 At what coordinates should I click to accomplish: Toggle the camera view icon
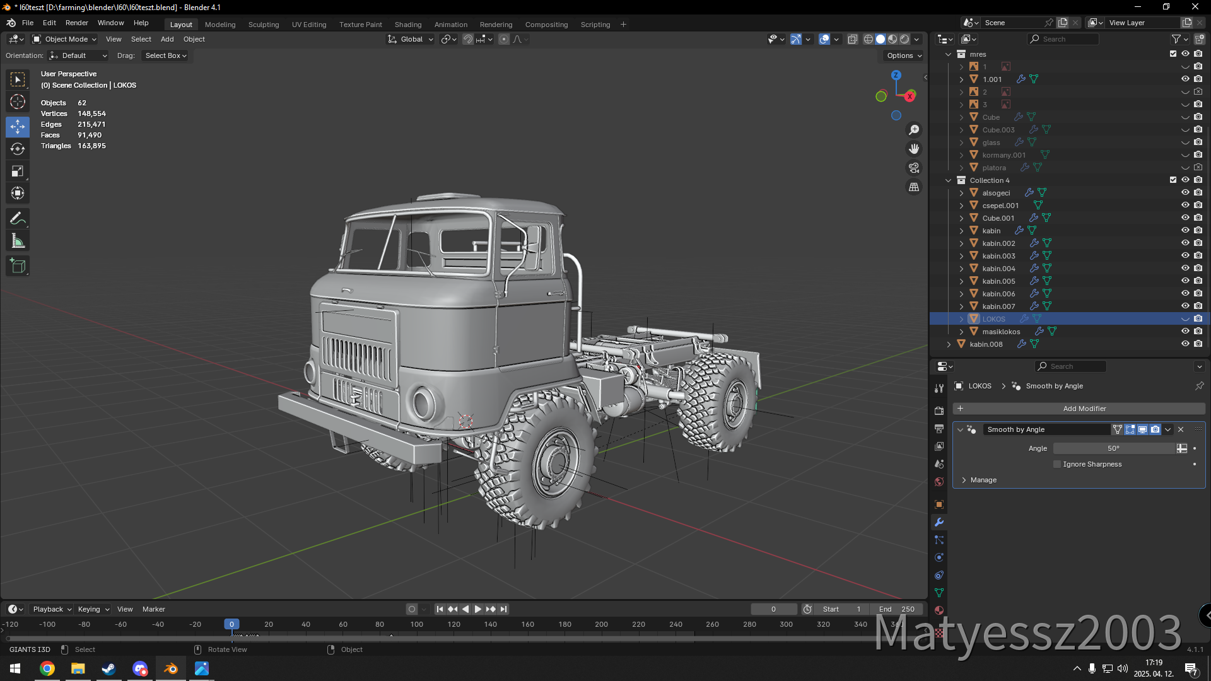[x=914, y=168]
